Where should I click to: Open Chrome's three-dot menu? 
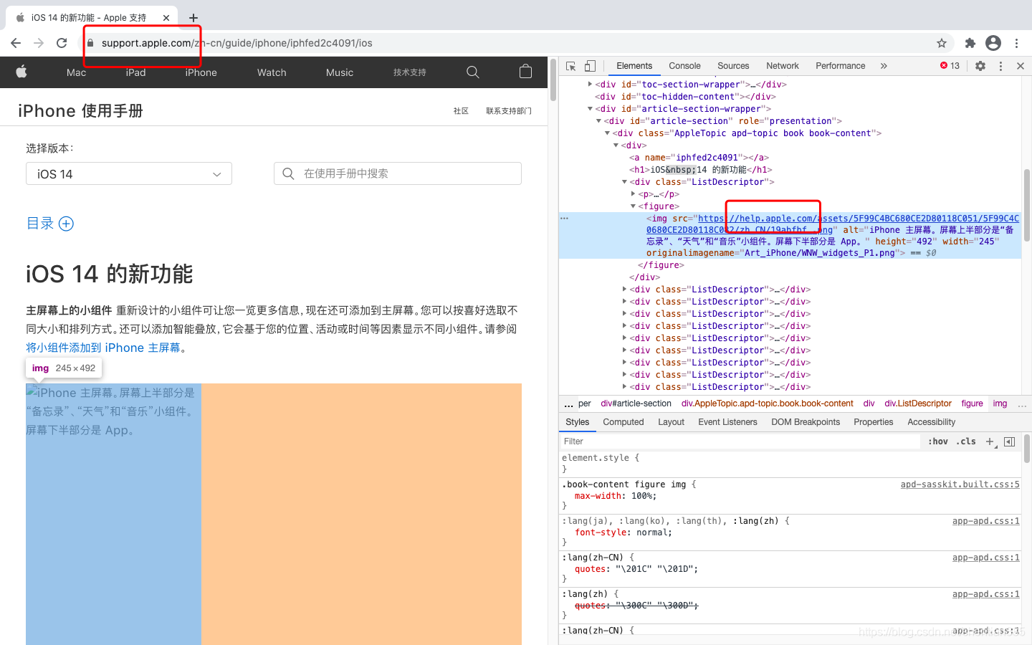(x=1016, y=43)
